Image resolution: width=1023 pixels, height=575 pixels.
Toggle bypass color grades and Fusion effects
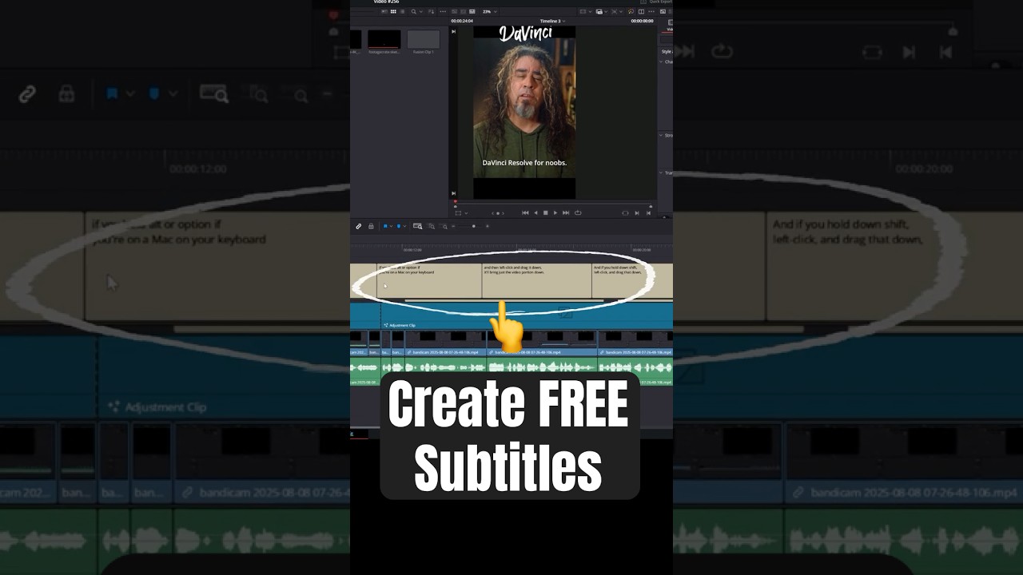(x=631, y=11)
